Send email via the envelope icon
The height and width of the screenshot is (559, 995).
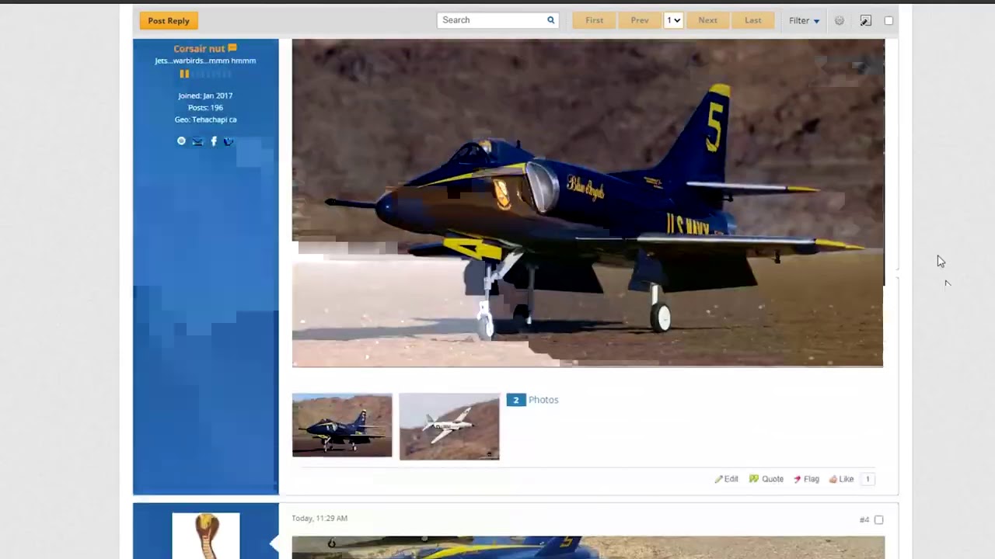click(197, 141)
